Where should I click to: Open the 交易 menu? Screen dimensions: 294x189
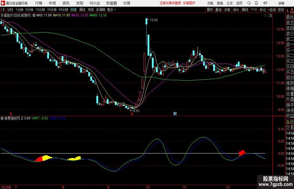(x=126, y=3)
